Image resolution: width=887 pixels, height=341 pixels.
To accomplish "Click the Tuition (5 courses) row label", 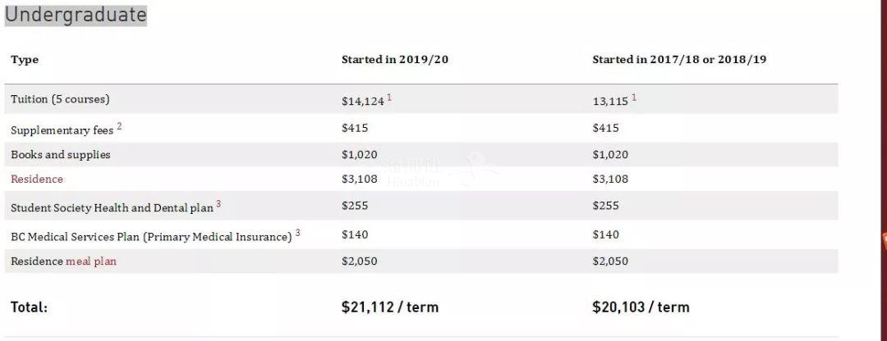I will point(60,99).
